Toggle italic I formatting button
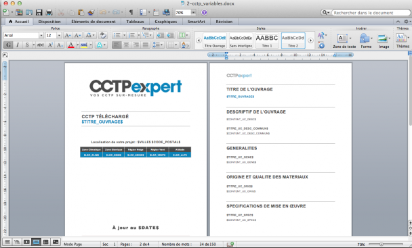This screenshot has width=412, height=248. tap(18, 45)
